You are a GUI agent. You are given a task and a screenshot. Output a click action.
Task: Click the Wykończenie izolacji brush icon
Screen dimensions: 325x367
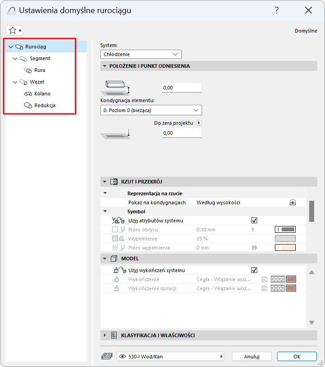point(117,288)
